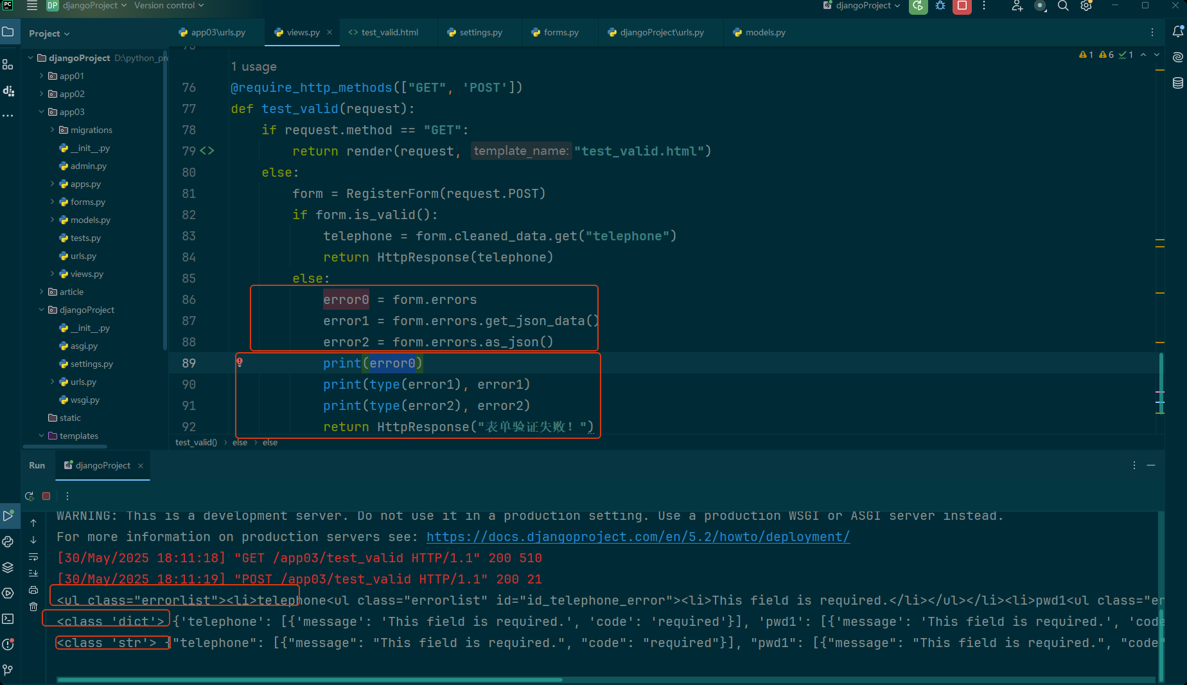
Task: Toggle scroll to end in console
Action: 33,573
